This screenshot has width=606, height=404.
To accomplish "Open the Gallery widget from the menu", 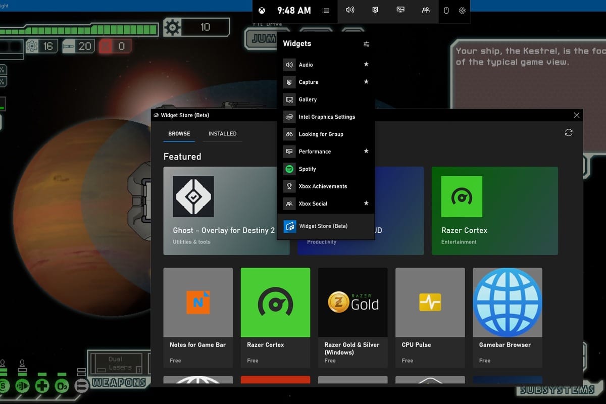I will (307, 99).
